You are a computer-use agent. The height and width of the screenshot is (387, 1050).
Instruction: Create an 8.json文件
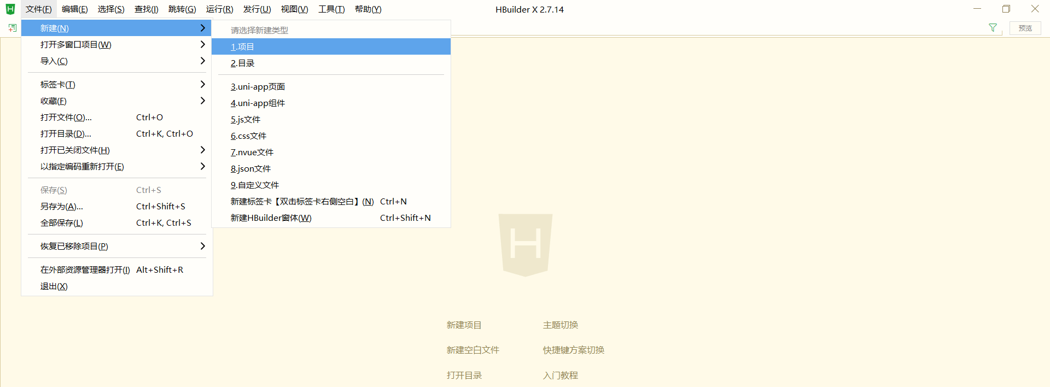coord(331,169)
